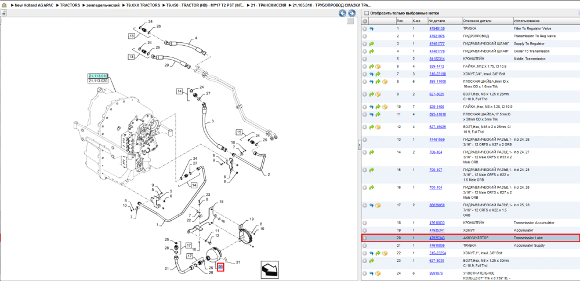
Task: Click the box icon for part 627-8025
Action: tap(378, 94)
